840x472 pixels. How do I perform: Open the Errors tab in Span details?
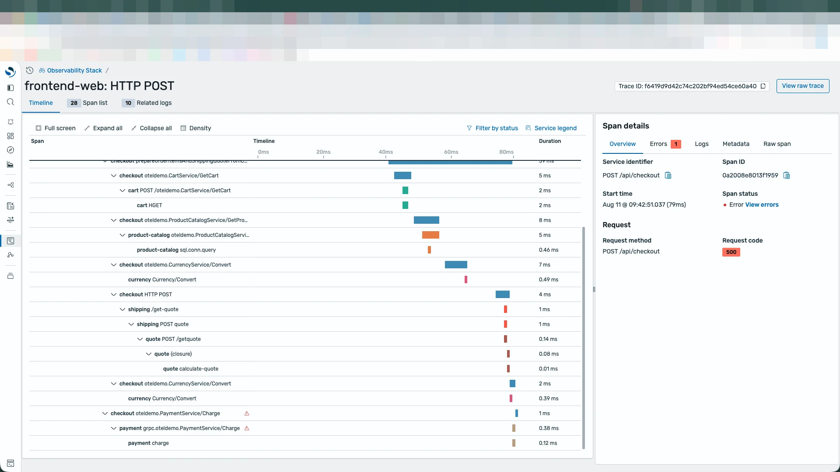665,144
